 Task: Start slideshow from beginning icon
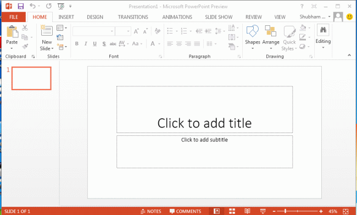[61, 6]
